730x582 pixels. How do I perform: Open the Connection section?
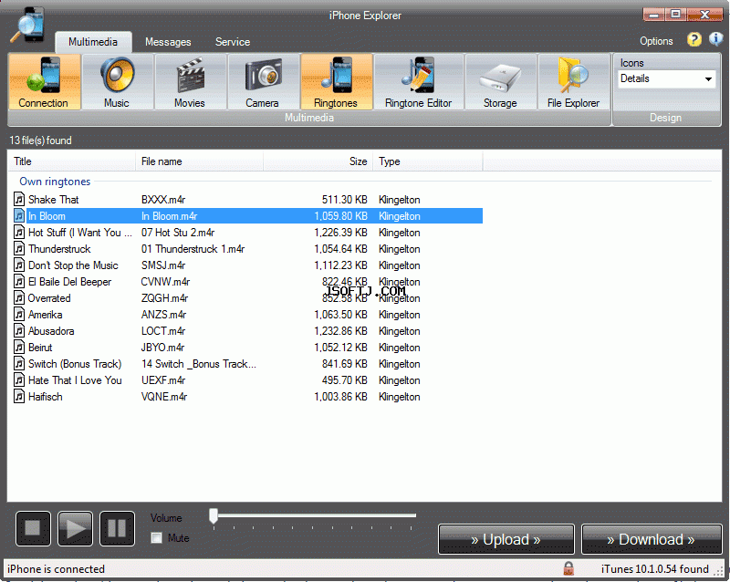tap(45, 82)
